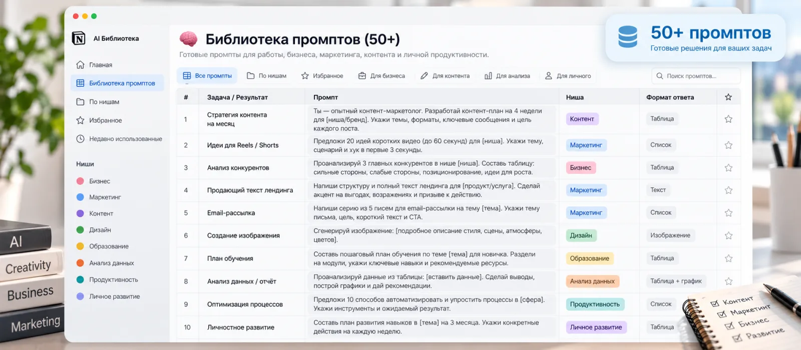Favorite the Стратегия контента prompt row

pos(728,119)
